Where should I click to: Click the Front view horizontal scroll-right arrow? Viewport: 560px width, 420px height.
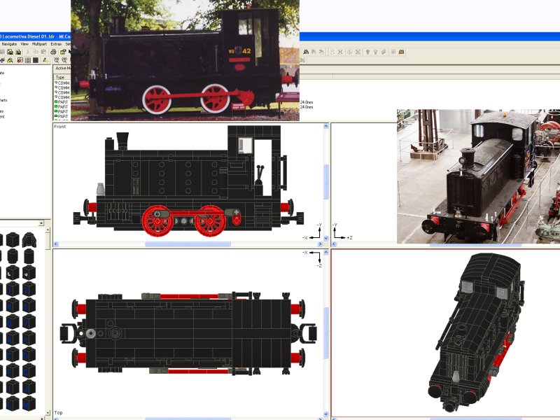320,244
